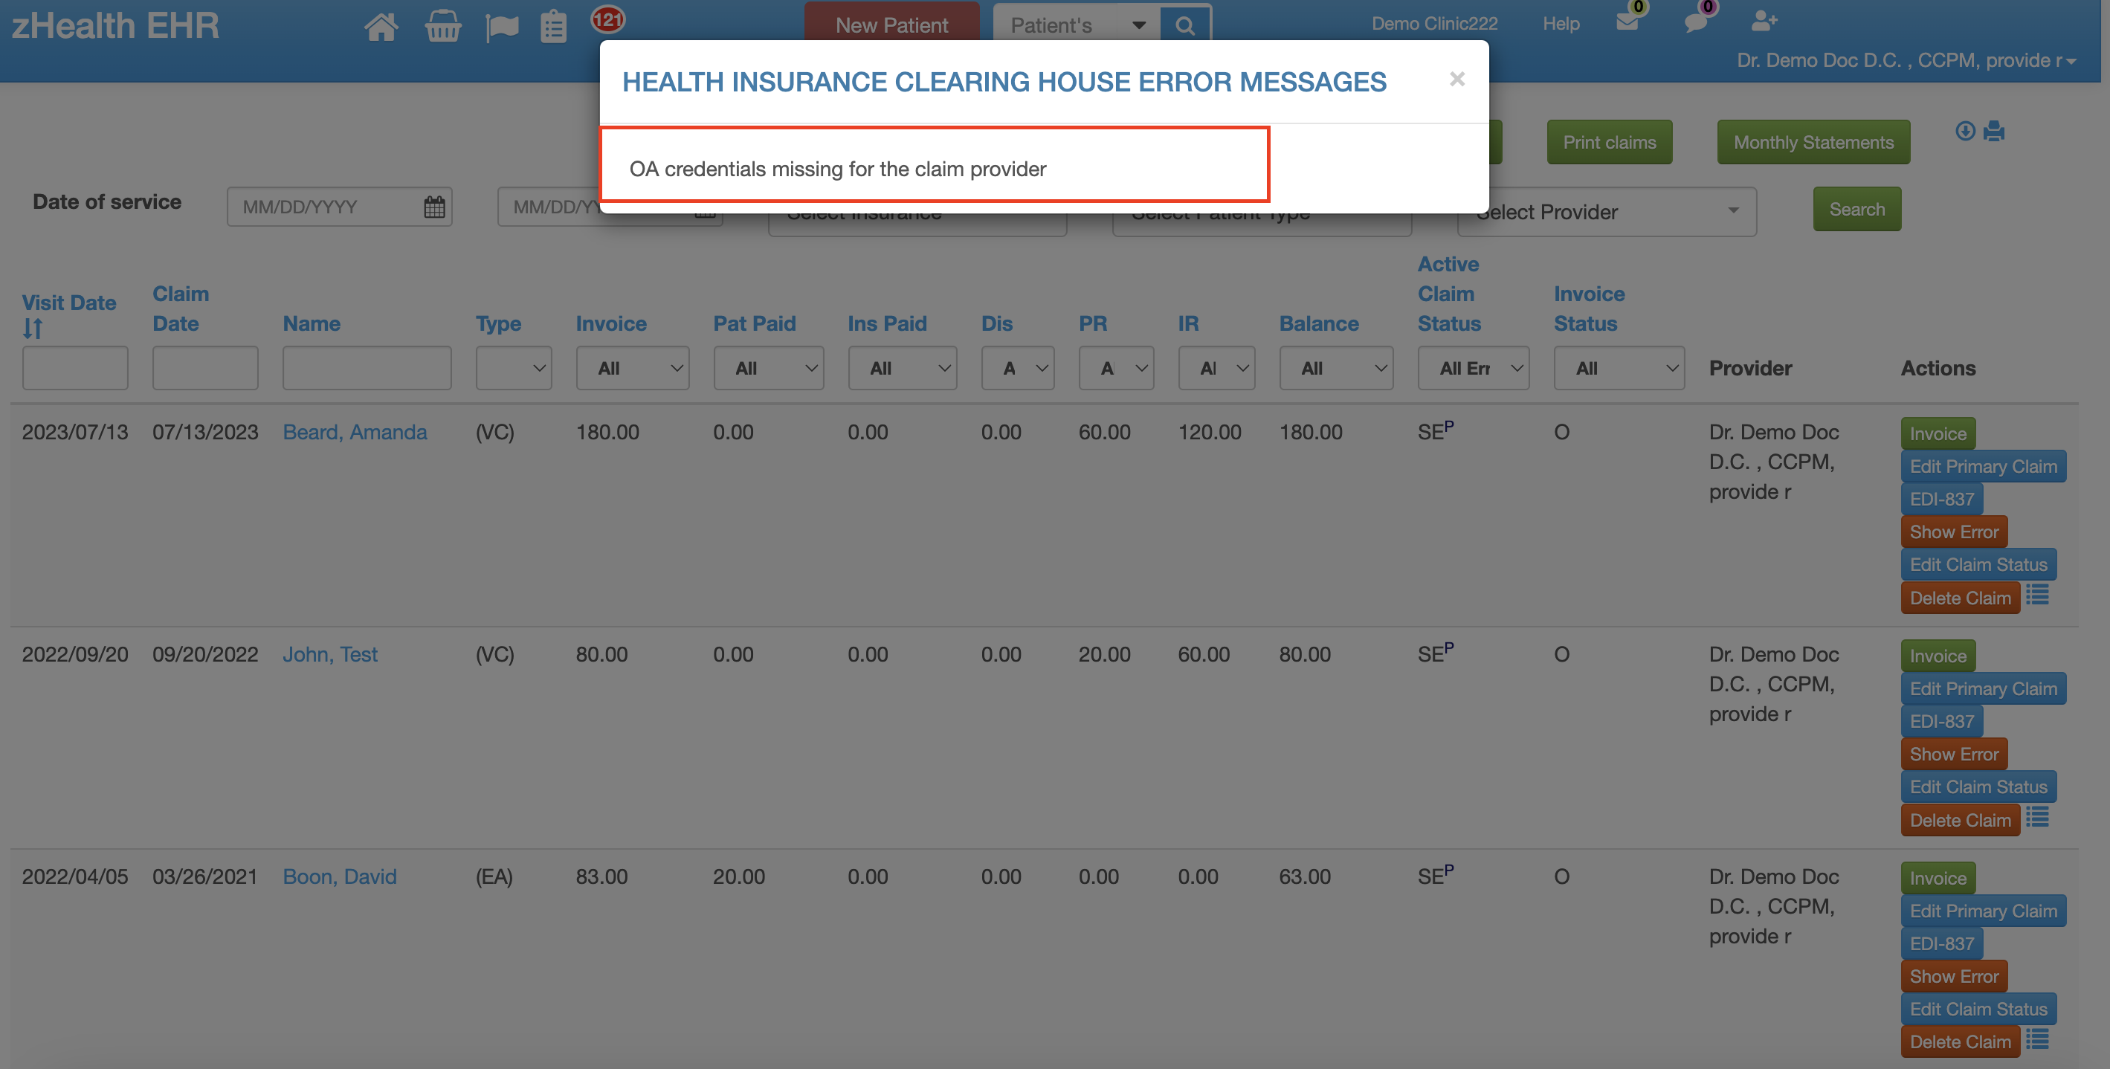Viewport: 2110px width, 1069px height.
Task: Open the Help menu
Action: click(1561, 23)
